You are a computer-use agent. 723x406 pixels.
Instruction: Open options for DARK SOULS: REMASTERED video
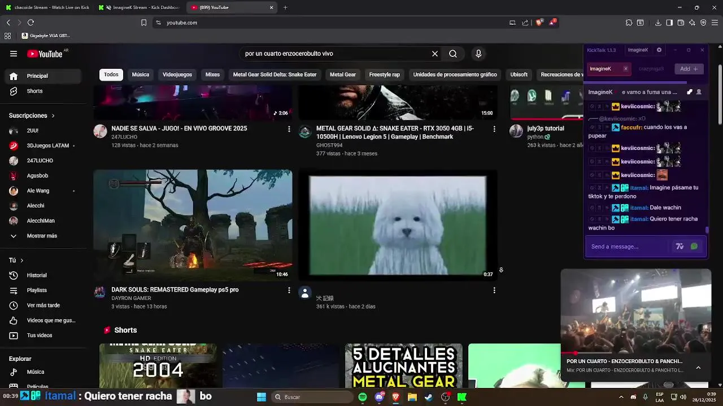coord(289,290)
